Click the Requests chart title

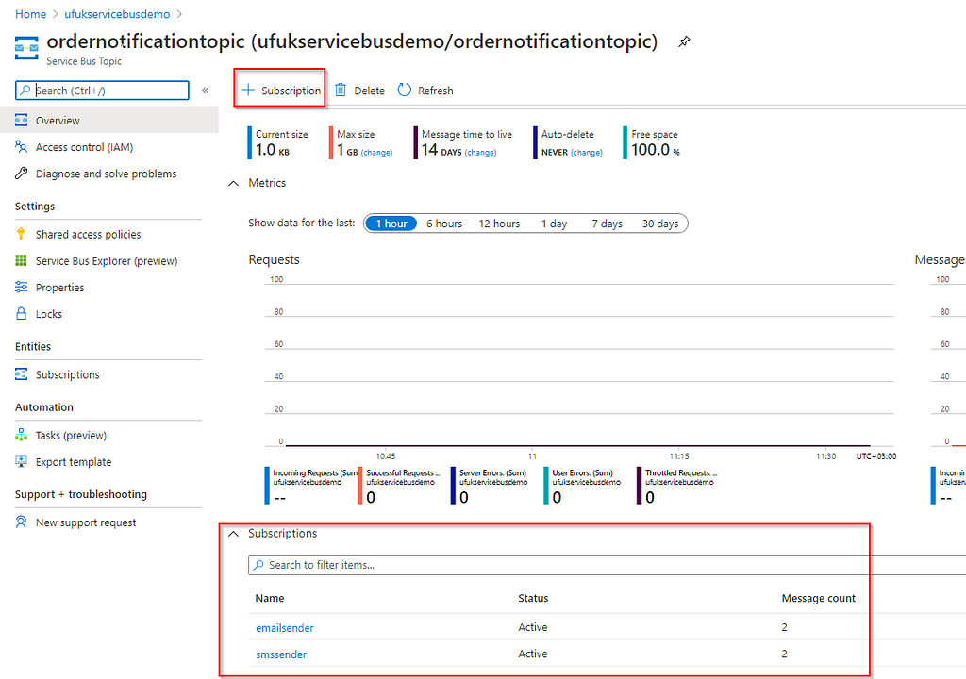point(275,259)
